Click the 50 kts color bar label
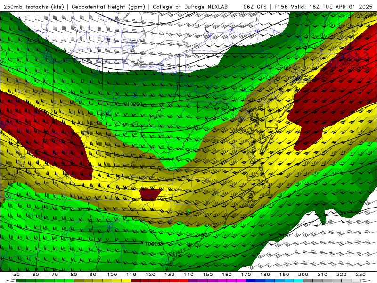The height and width of the screenshot is (283, 377). point(16,275)
